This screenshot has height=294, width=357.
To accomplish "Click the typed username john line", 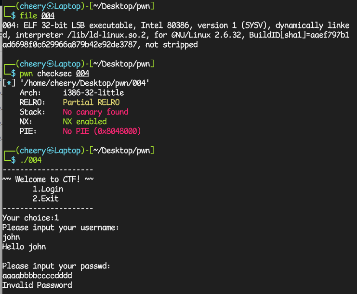I will 11,237.
